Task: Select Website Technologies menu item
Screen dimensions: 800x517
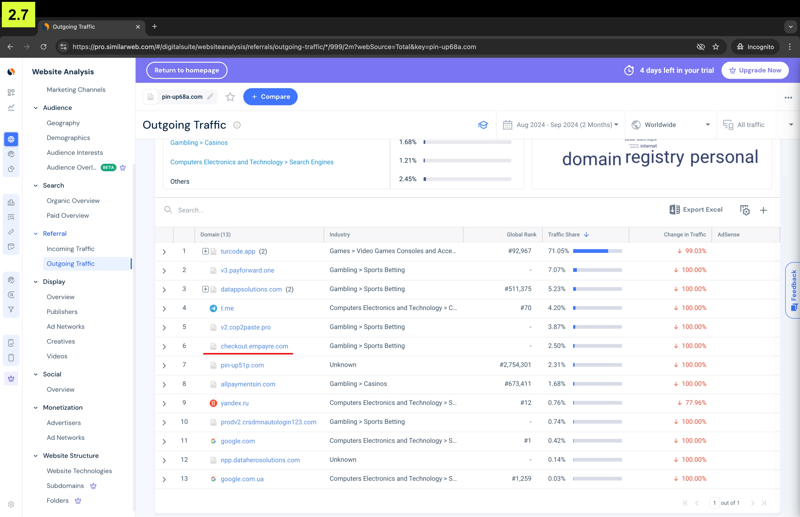Action: click(x=79, y=471)
